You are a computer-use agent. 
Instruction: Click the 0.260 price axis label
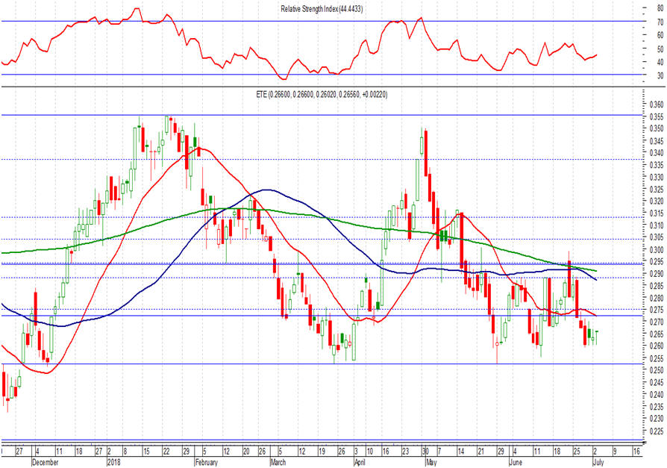coord(657,346)
